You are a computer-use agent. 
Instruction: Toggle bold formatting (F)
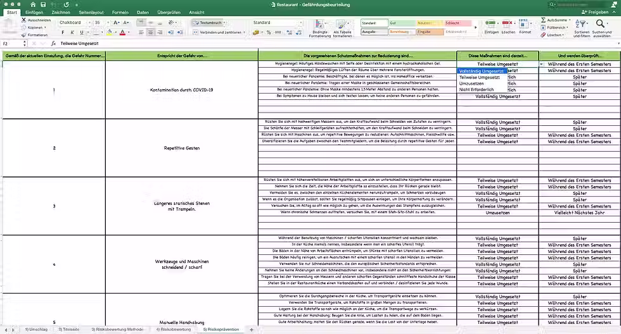tap(63, 32)
